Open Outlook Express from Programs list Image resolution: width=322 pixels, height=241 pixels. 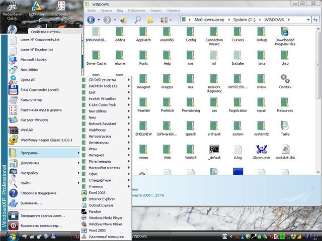pos(106,205)
